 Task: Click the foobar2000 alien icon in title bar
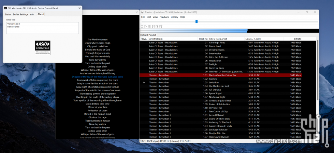tap(143, 12)
